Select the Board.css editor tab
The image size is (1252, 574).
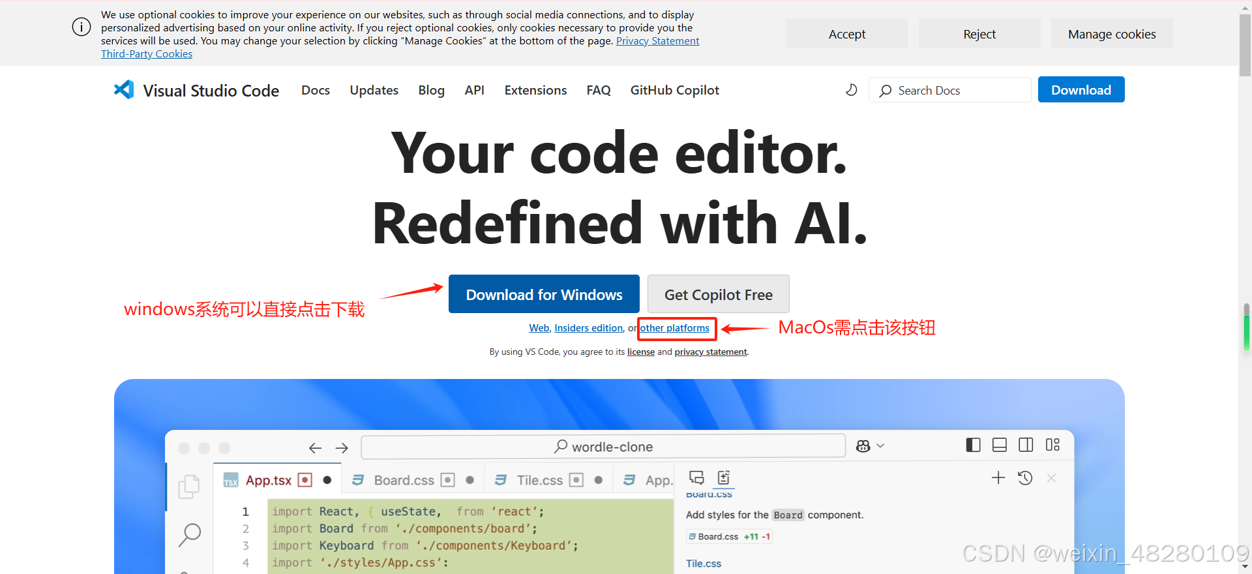coord(413,480)
